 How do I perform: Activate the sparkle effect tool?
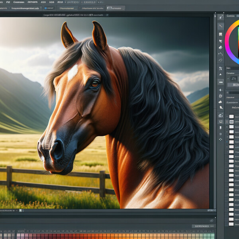click(x=220, y=90)
